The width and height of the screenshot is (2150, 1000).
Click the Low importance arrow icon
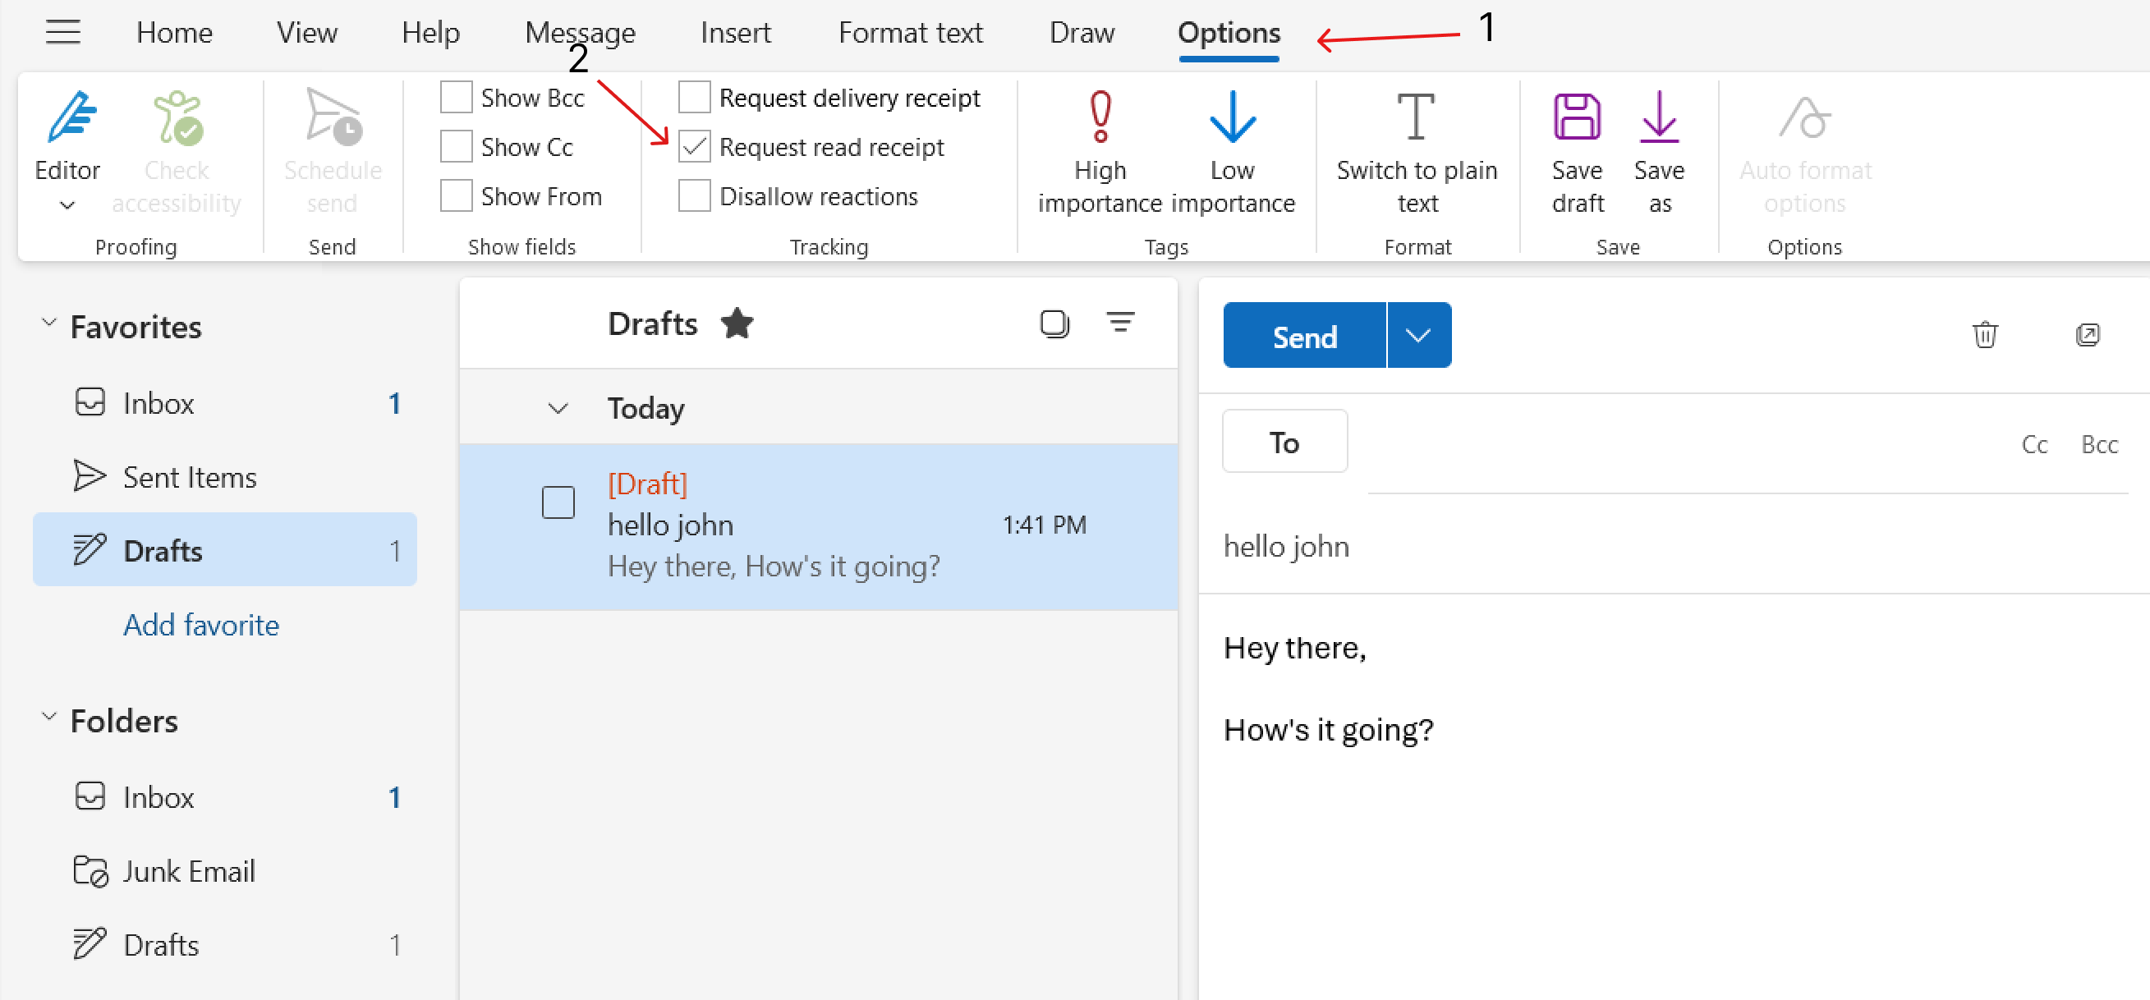coord(1232,117)
